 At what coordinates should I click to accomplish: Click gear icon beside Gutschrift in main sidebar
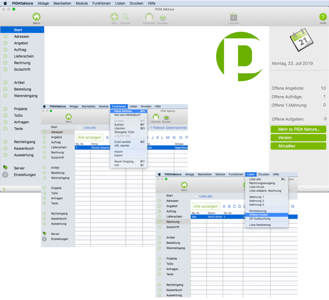tap(5, 69)
